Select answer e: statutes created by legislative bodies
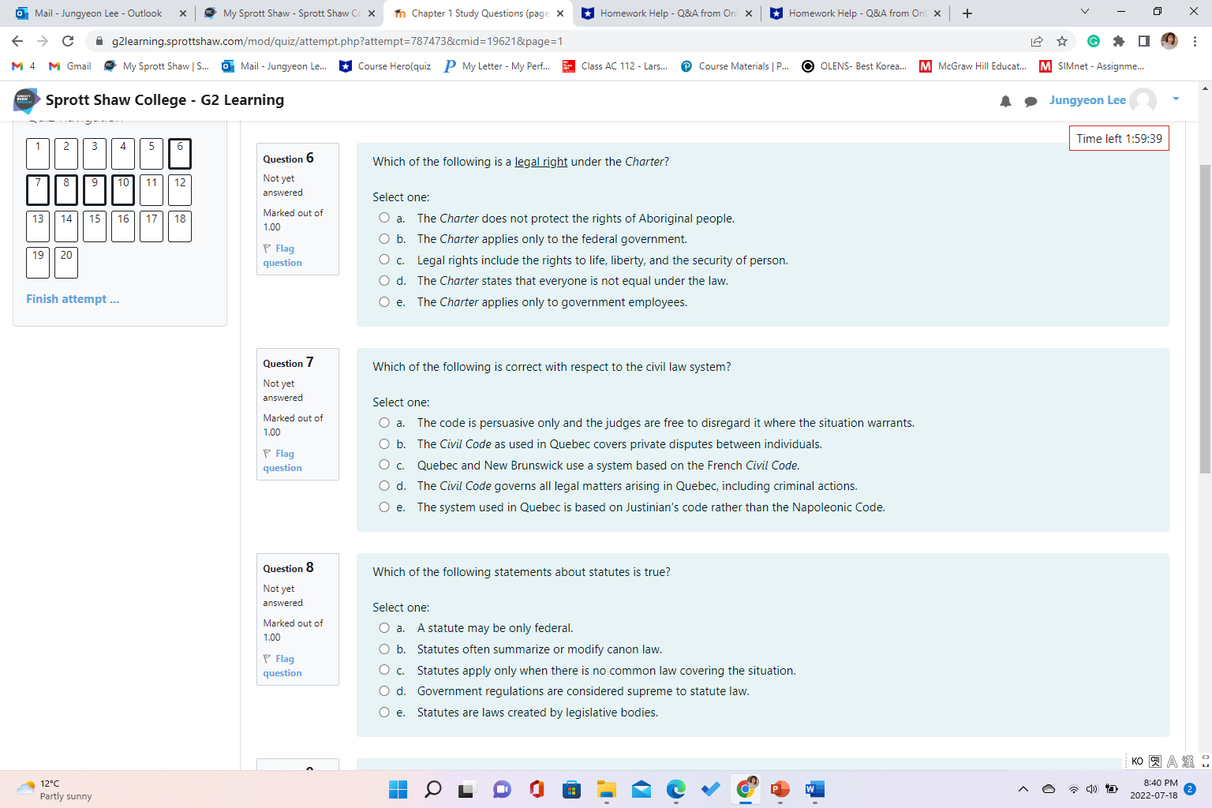The width and height of the screenshot is (1212, 808). (x=384, y=712)
